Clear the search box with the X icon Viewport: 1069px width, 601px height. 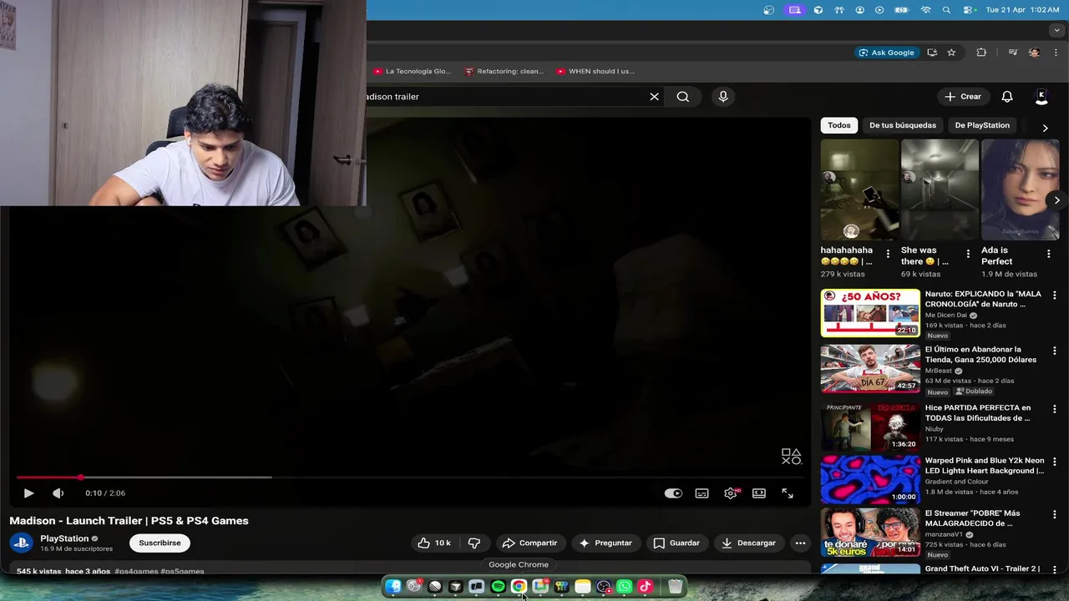click(655, 97)
